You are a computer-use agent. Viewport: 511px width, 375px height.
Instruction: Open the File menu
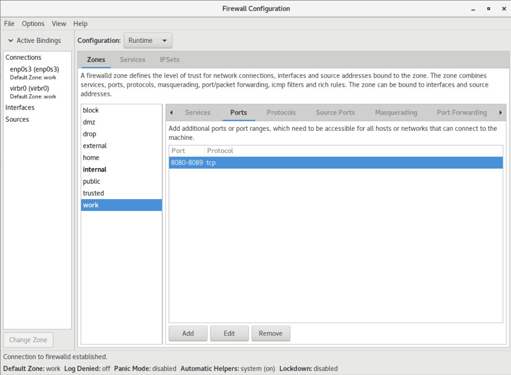[x=9, y=24]
